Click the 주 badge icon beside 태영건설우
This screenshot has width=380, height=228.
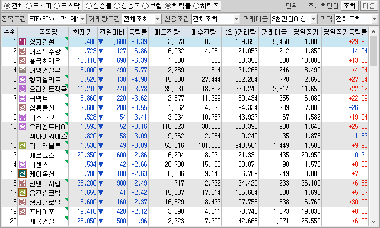tap(23, 70)
